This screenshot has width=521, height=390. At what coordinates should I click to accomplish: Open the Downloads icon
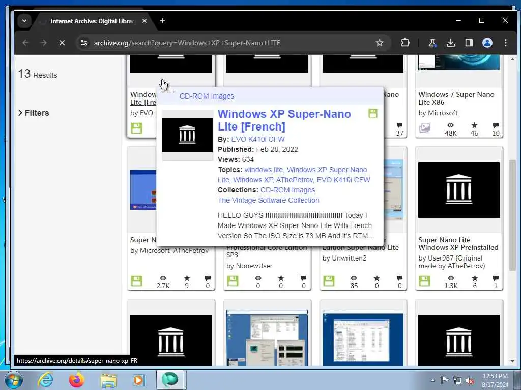[451, 43]
